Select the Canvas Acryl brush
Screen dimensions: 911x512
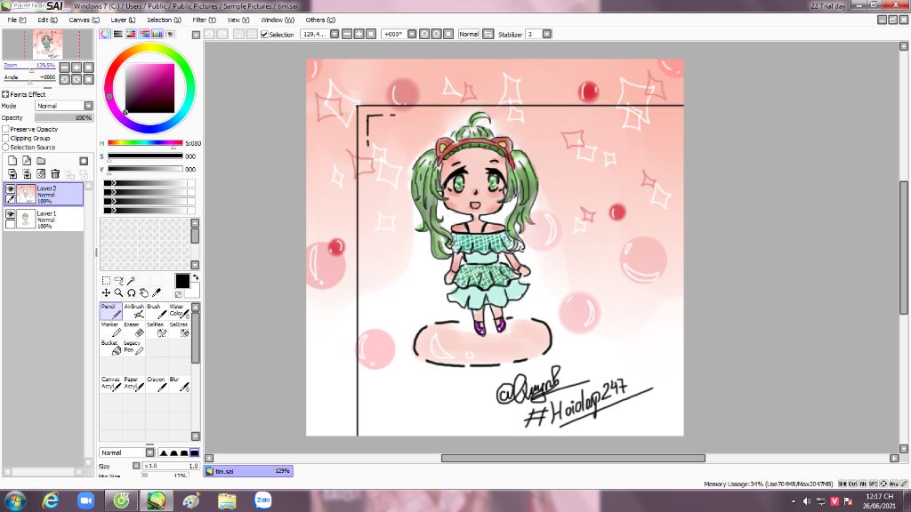[x=111, y=384]
